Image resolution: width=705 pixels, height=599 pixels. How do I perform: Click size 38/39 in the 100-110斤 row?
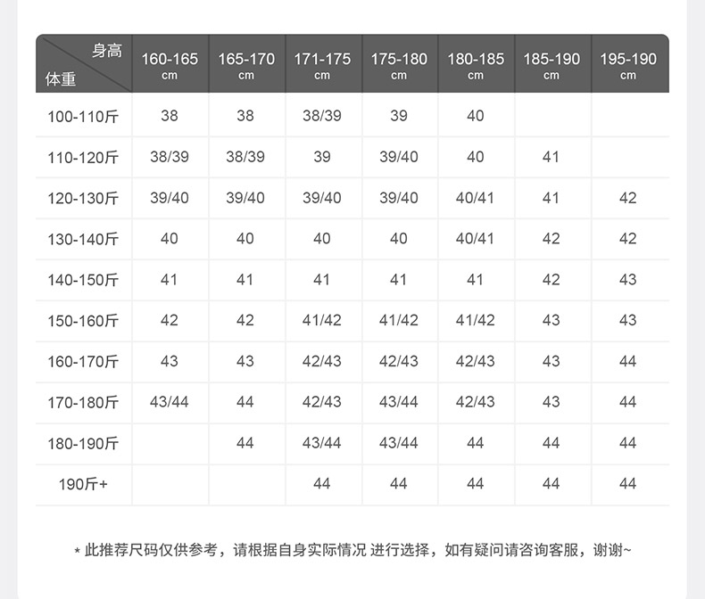coord(322,116)
